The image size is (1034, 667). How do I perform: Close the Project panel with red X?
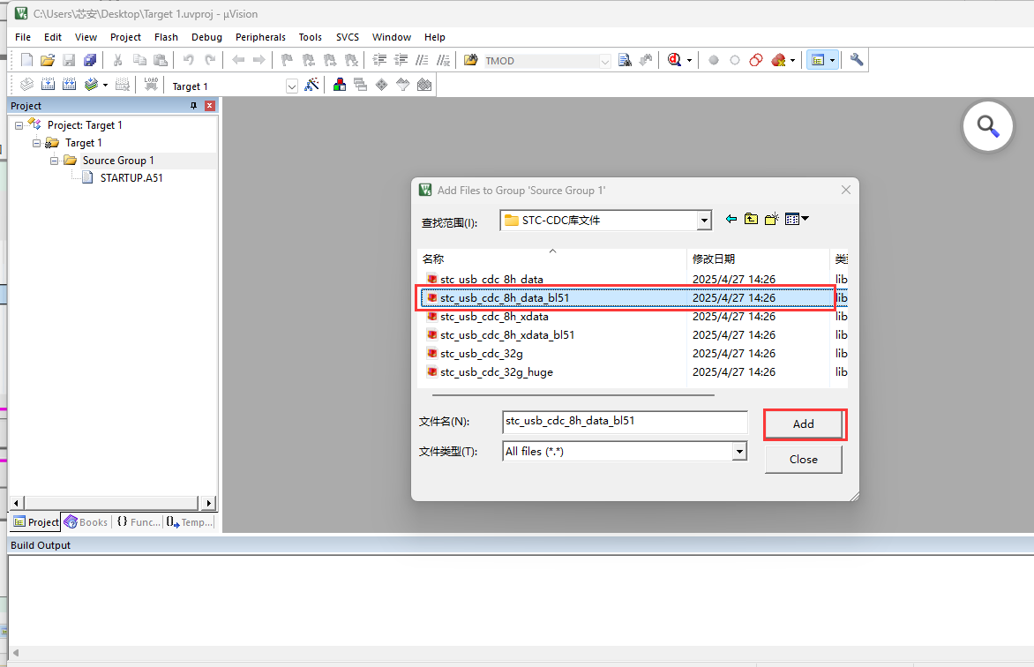coord(210,106)
